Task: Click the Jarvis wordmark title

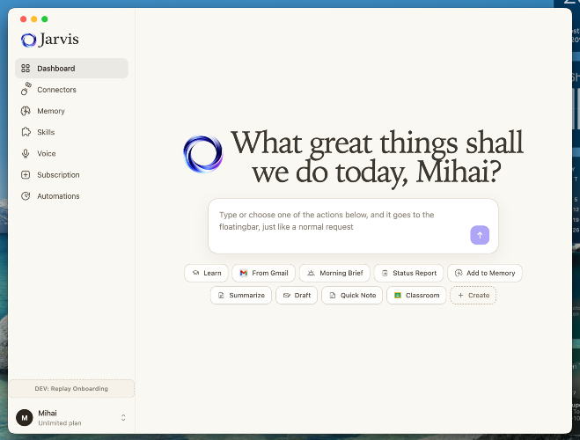Action: [x=59, y=40]
